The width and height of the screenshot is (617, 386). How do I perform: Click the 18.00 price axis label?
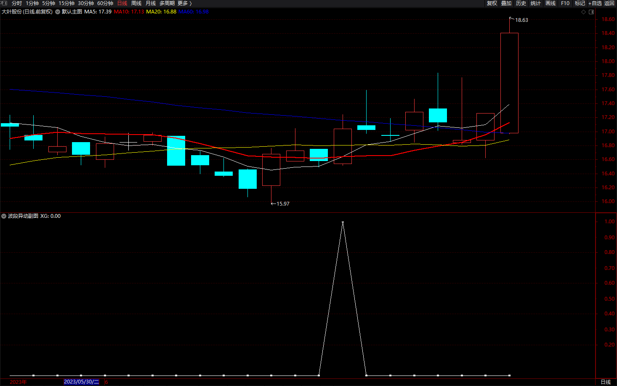[x=608, y=61]
